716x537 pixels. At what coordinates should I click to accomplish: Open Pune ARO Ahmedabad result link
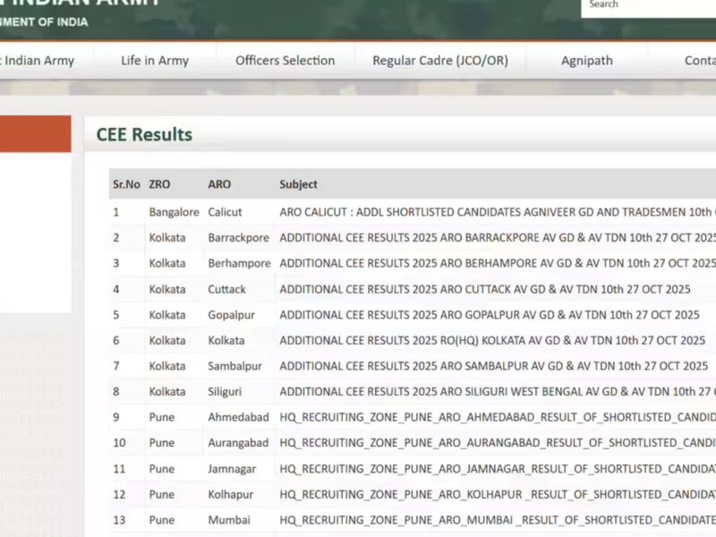tap(498, 417)
